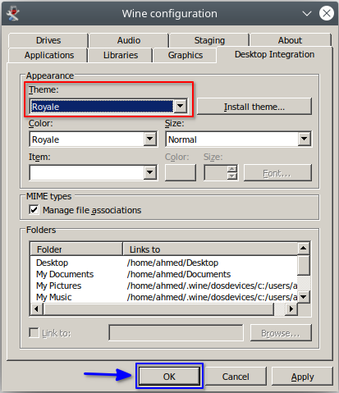Open the Theme dropdown showing Royale

coord(108,107)
